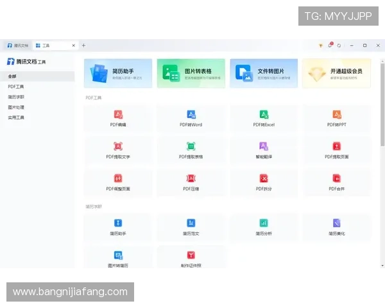The image size is (385, 308).
Task: Launch the PDF提取页面 tool
Action: tap(337, 151)
